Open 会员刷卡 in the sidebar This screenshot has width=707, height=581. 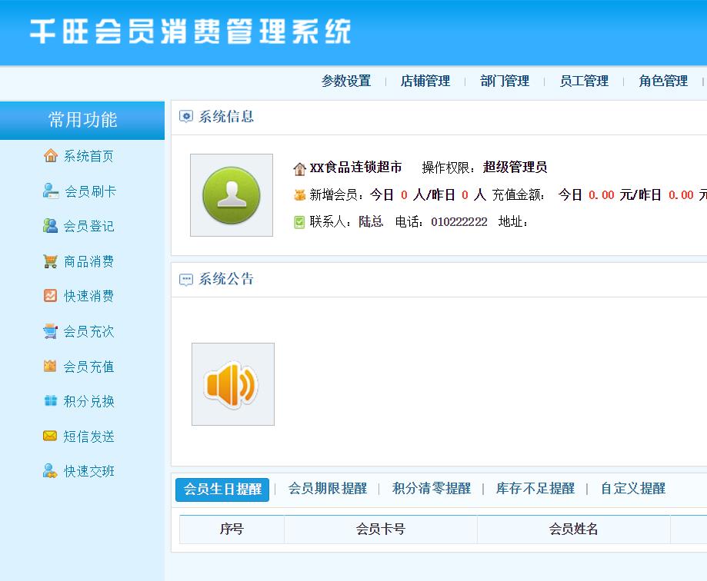pyautogui.click(x=90, y=191)
